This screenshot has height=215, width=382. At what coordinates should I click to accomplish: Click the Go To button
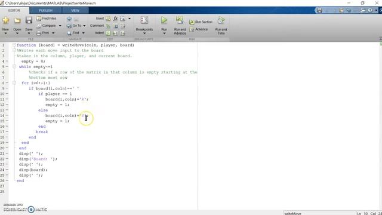point(74,26)
